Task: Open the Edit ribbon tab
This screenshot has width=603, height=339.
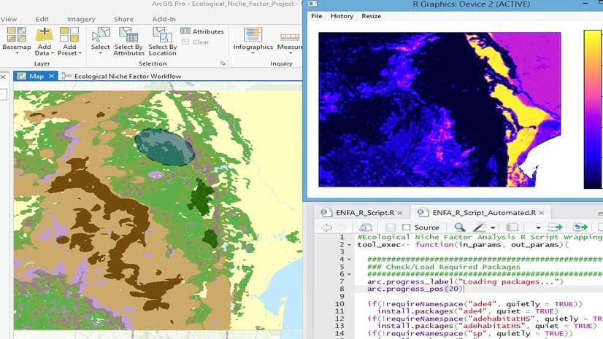Action: 42,19
